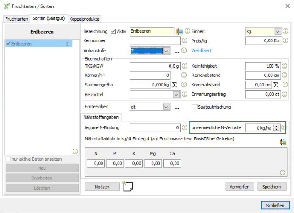Enable the Saatgutmischung checkbox
Image resolution: width=294 pixels, height=213 pixels.
coord(194,107)
